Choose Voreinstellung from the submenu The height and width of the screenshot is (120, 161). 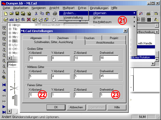[x=74, y=18]
